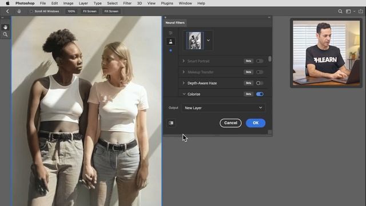Click the presenter webcam video overlay
366x206 pixels.
pos(326,53)
